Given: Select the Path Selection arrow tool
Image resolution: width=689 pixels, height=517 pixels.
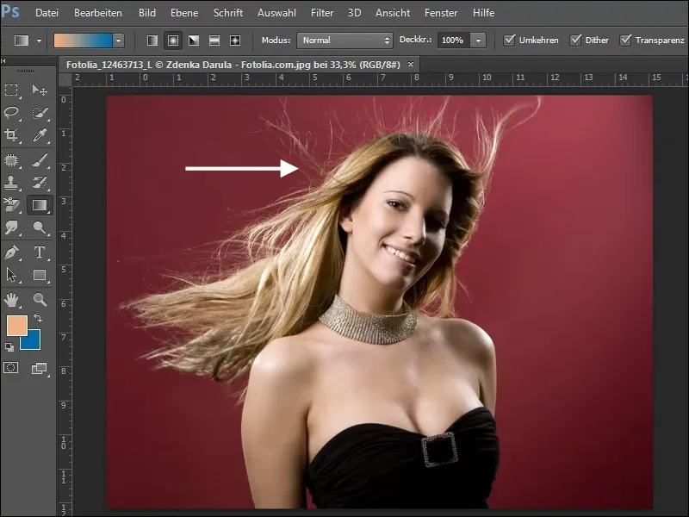Looking at the screenshot, I should click(11, 275).
